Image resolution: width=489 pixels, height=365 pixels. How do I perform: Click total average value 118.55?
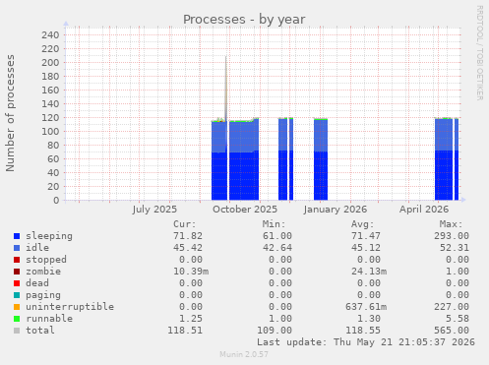(363, 331)
